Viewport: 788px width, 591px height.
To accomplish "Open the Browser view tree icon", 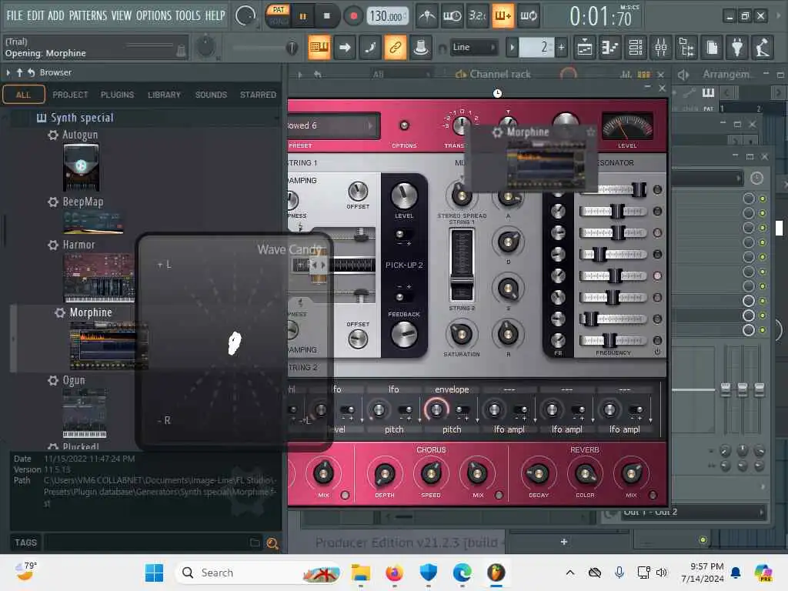I will click(686, 48).
